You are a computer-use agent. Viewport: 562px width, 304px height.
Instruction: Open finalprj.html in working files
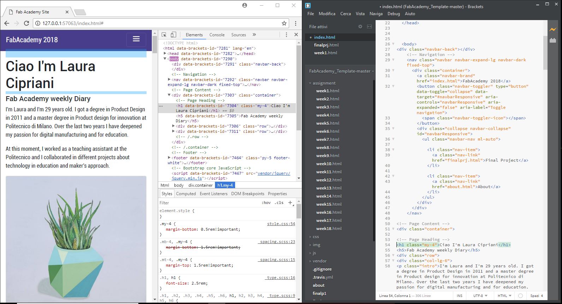pos(326,45)
